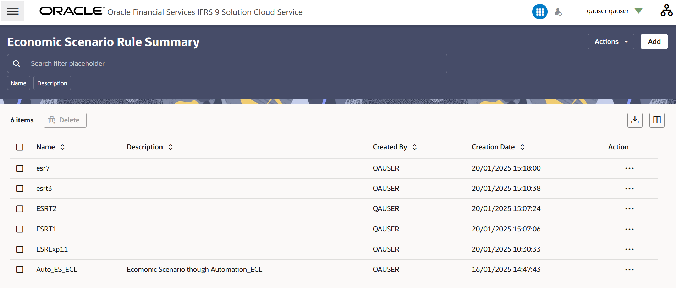Open the action ellipsis for Auto_ES_ECL

tap(630, 270)
